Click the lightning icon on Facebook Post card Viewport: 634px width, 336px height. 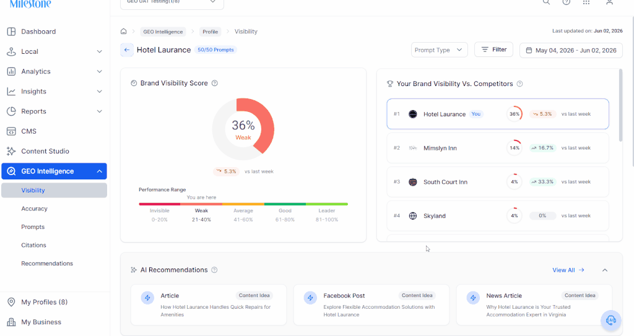311,298
